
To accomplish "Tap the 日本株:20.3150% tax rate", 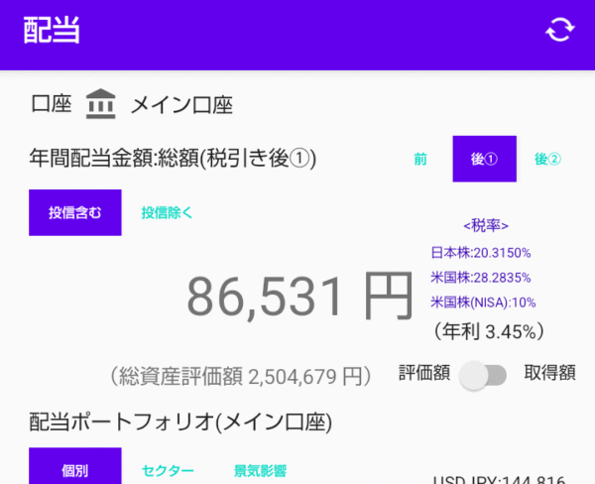I will tap(481, 253).
